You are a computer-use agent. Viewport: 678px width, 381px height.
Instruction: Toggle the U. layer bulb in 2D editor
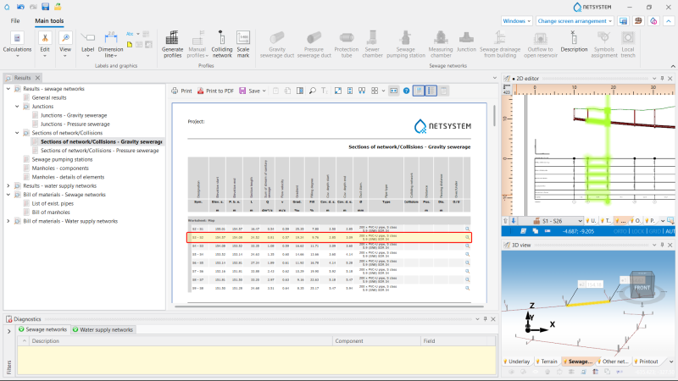[589, 221]
